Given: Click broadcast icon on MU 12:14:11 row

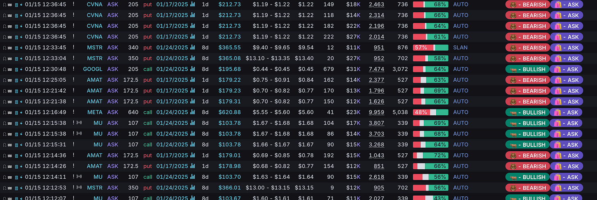Looking at the screenshot, I should pyautogui.click(x=79, y=177).
